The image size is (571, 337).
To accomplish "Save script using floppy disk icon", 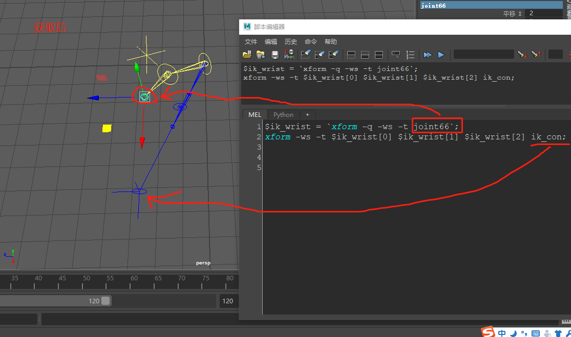I will tap(275, 55).
